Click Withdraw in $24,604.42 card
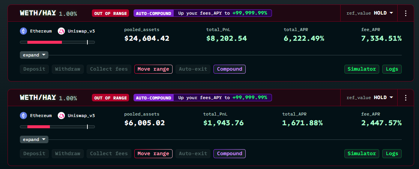419x169 pixels. (x=68, y=69)
